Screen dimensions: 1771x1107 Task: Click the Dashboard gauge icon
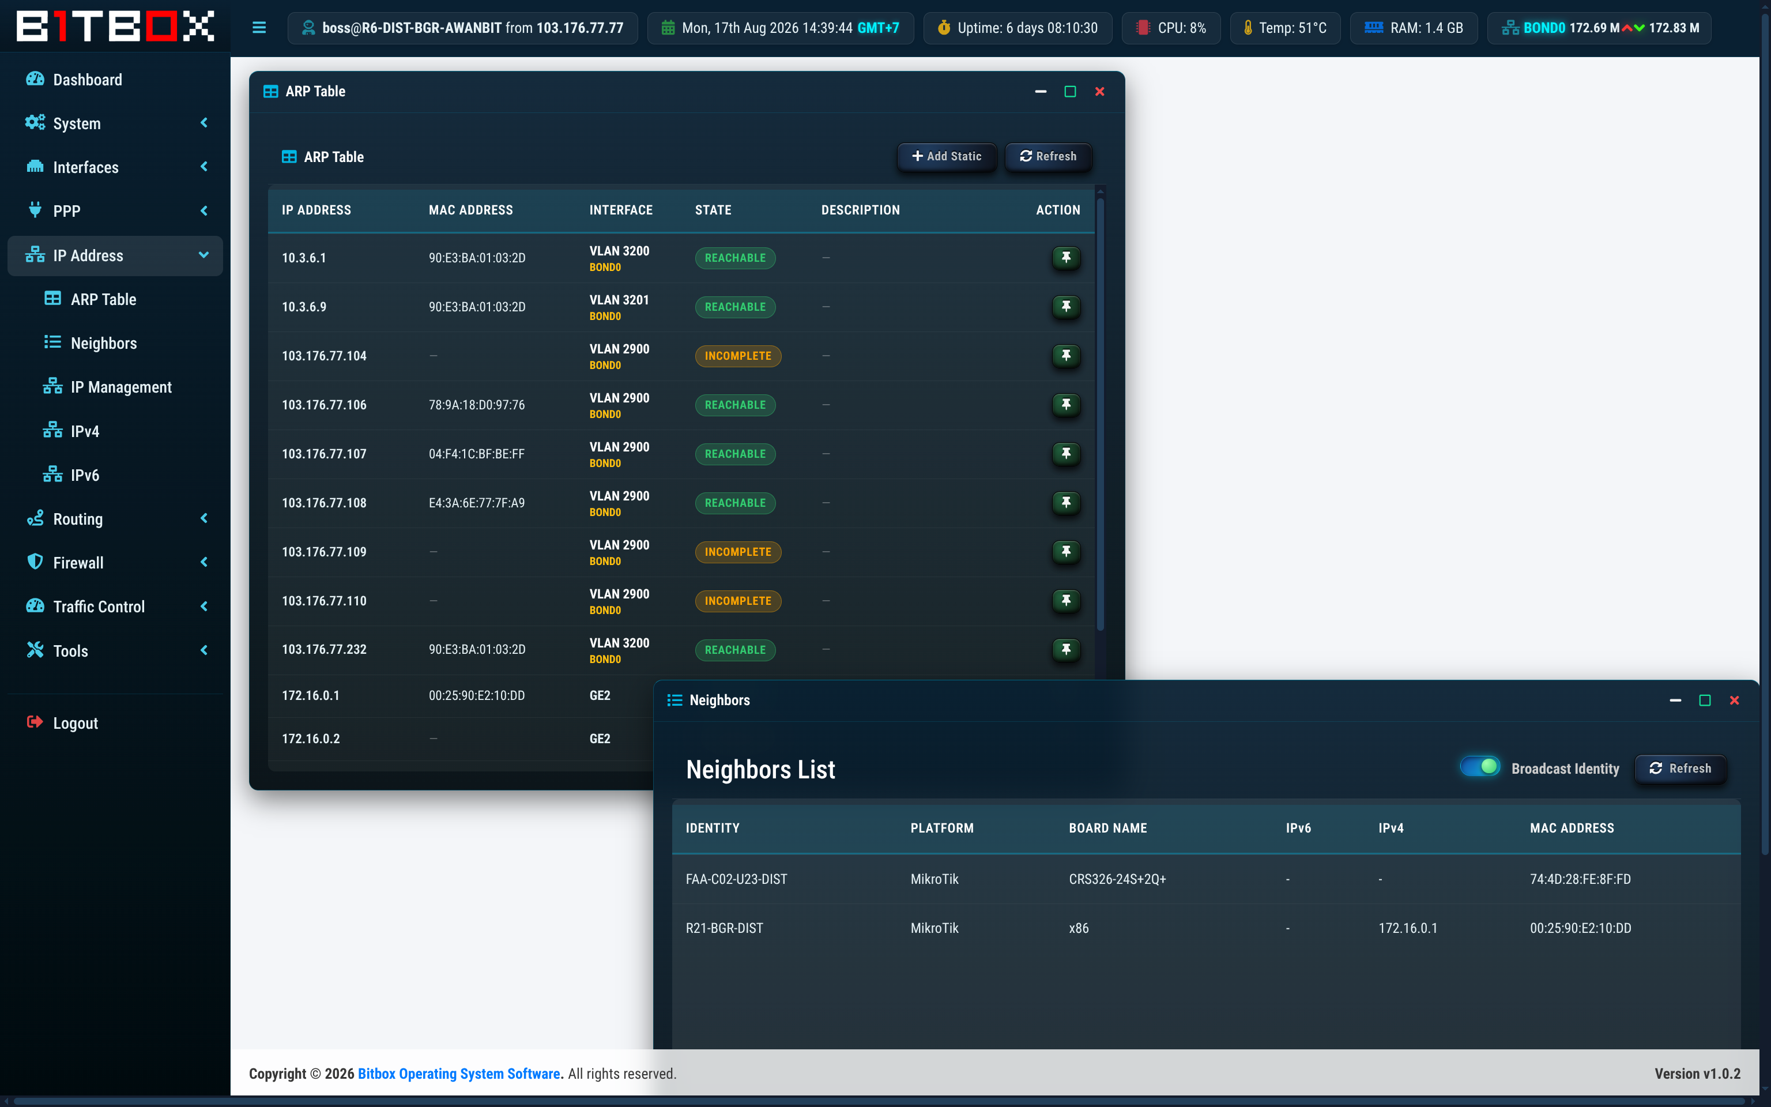click(35, 79)
